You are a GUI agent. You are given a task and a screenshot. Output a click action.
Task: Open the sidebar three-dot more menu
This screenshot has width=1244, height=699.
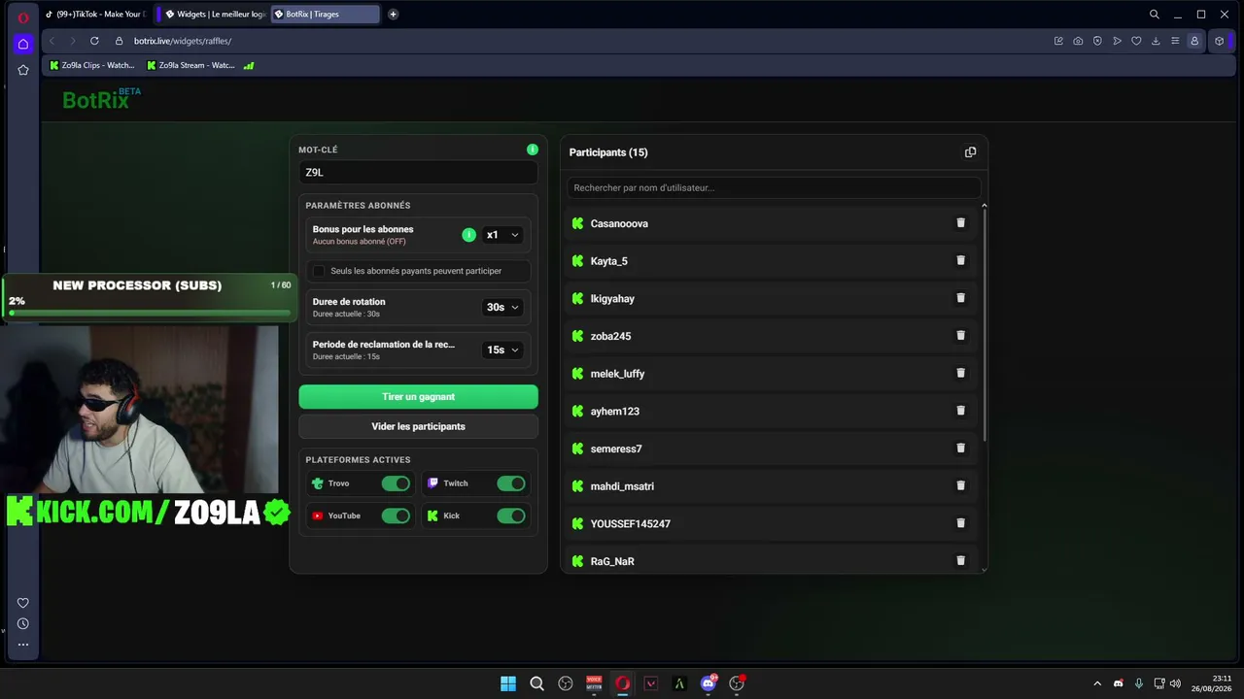click(x=23, y=645)
